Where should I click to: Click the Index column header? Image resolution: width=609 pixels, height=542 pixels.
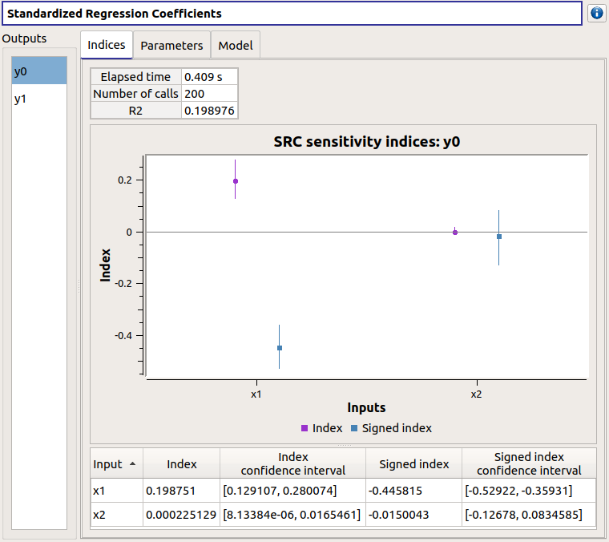181,464
